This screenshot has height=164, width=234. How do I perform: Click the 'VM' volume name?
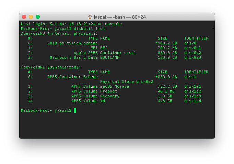103,101
